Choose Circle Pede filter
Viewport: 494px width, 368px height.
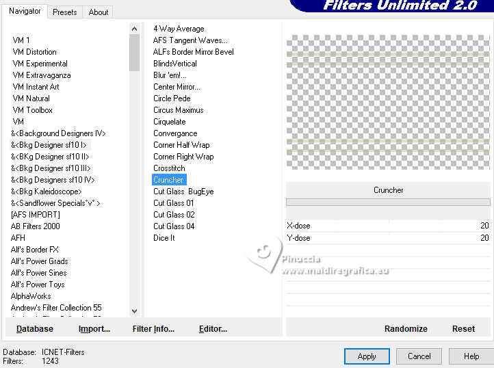coord(172,99)
